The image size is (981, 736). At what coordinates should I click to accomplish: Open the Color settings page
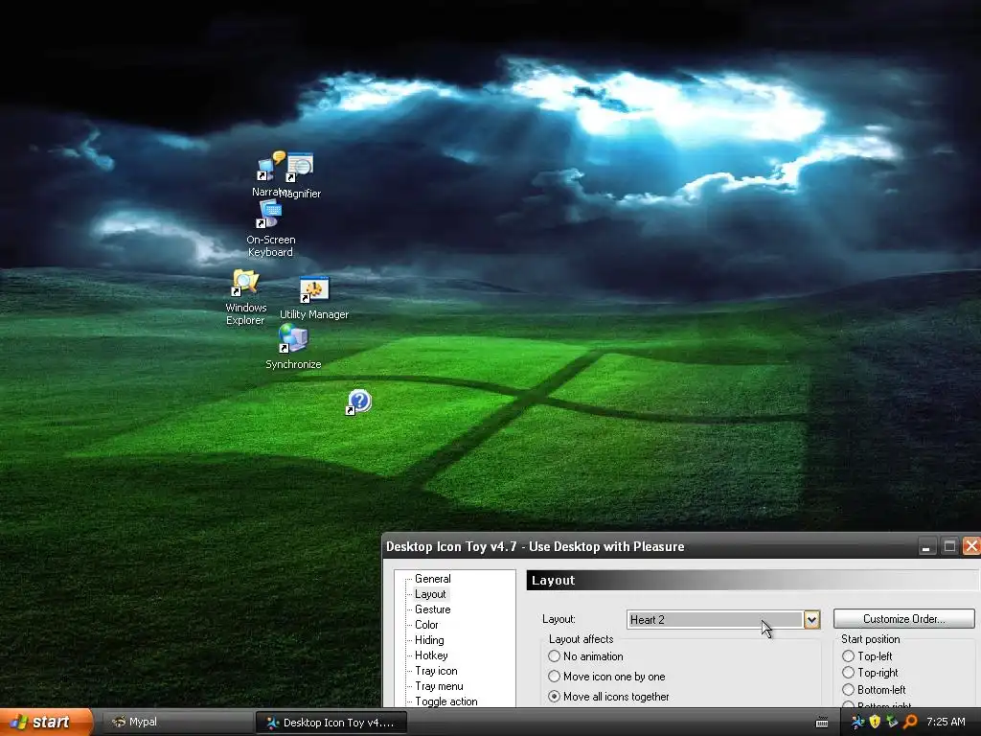(x=426, y=625)
